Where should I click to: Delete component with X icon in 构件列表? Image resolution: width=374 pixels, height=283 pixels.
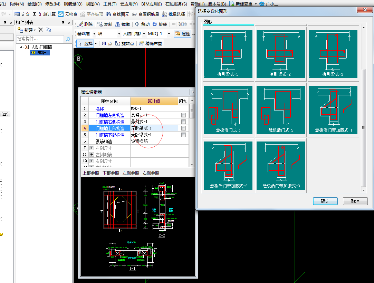tap(41, 30)
